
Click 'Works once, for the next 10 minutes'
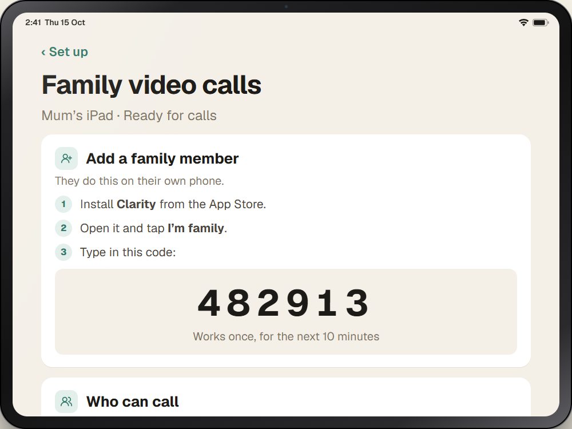[x=286, y=336]
